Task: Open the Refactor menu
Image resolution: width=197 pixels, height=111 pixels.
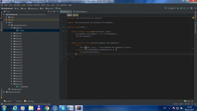Action: point(37,5)
